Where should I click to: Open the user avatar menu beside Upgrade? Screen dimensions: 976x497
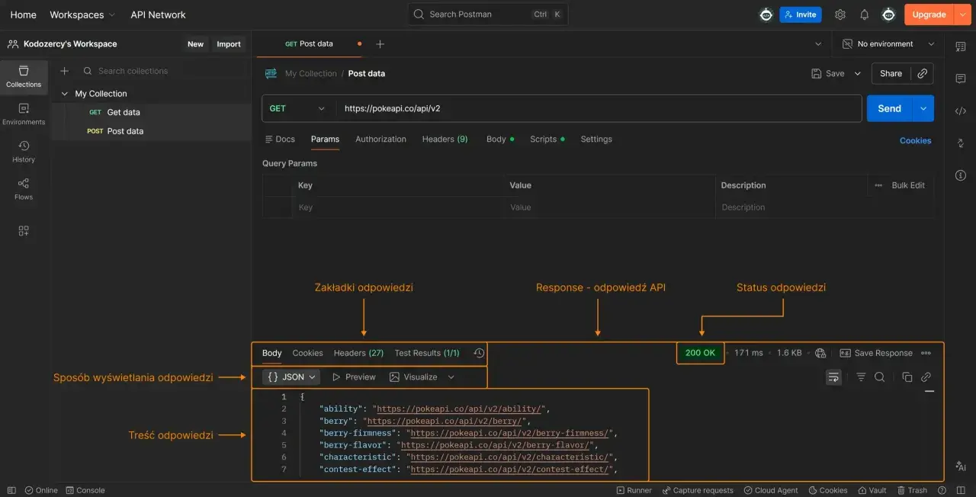coord(888,14)
